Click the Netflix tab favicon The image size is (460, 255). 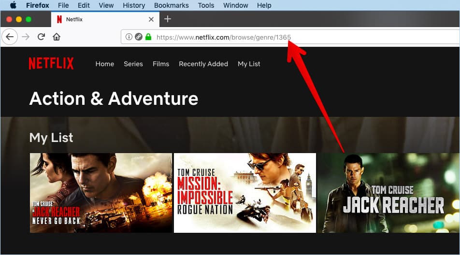coord(59,19)
